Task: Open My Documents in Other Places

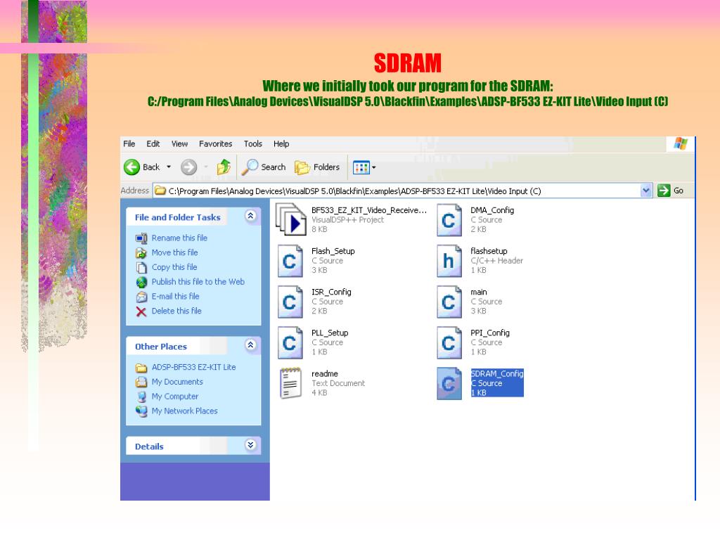Action: coord(177,382)
